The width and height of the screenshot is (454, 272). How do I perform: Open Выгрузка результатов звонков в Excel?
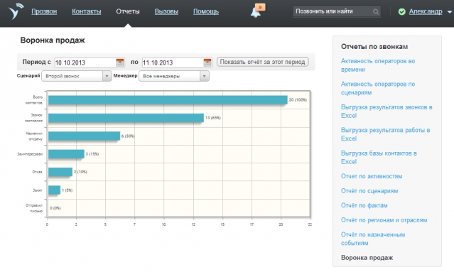(387, 111)
